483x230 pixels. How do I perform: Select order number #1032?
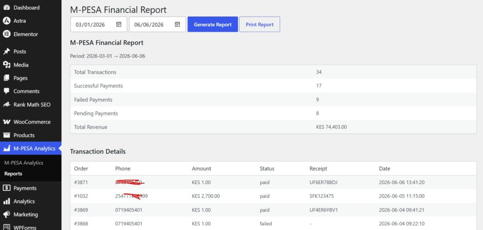coord(81,196)
